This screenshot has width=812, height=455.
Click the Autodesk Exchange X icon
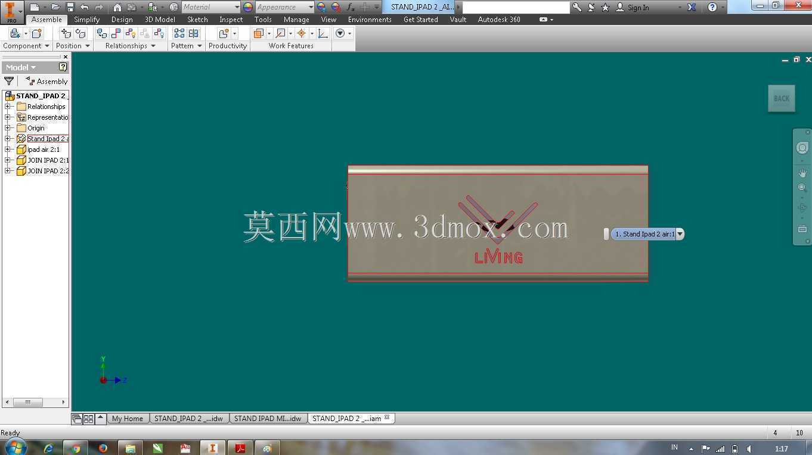point(692,7)
